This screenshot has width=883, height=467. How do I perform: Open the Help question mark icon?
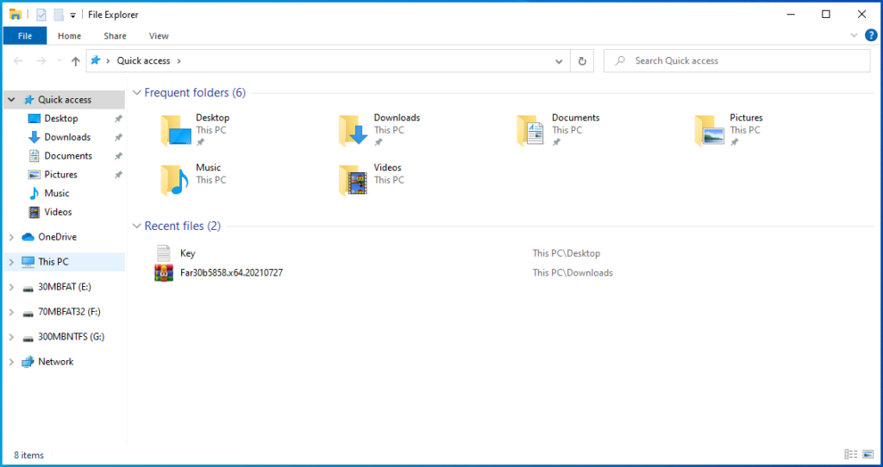pos(870,35)
